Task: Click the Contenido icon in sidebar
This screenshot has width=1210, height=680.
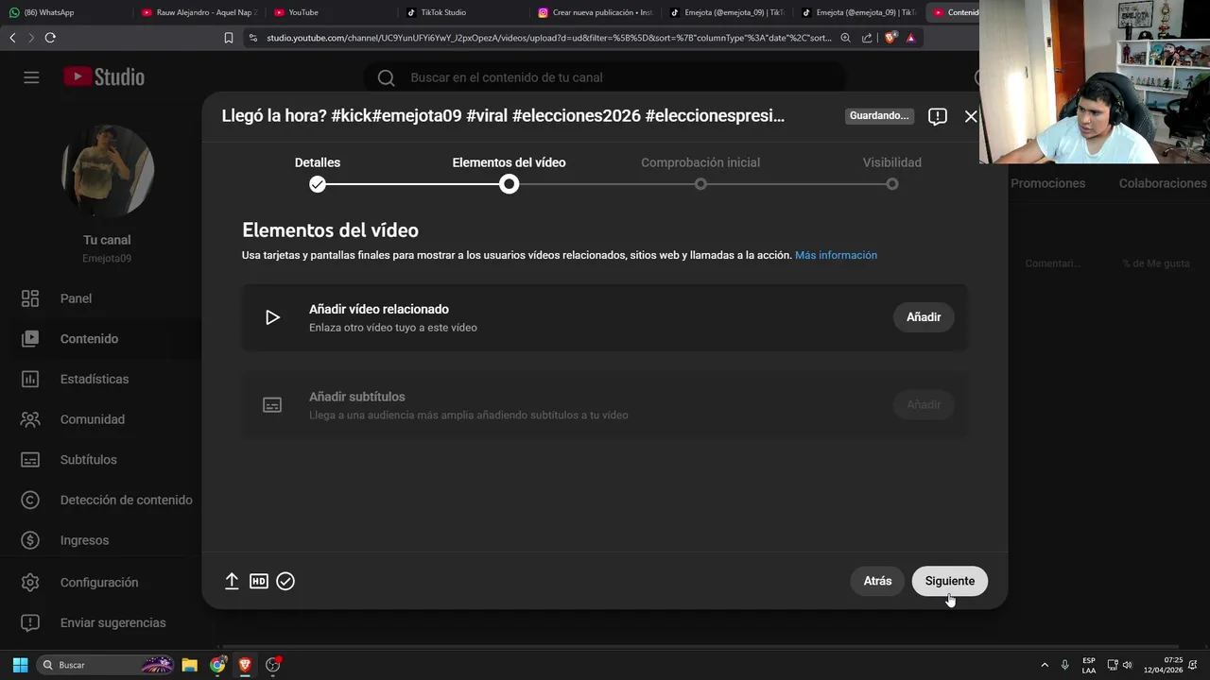Action: pos(30,338)
